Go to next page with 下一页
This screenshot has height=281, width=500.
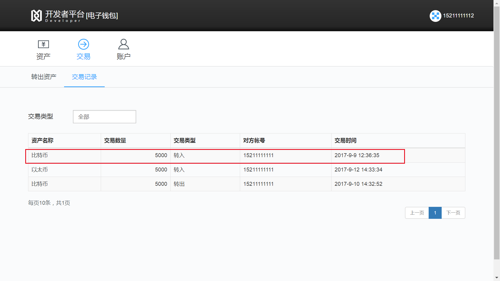click(453, 213)
